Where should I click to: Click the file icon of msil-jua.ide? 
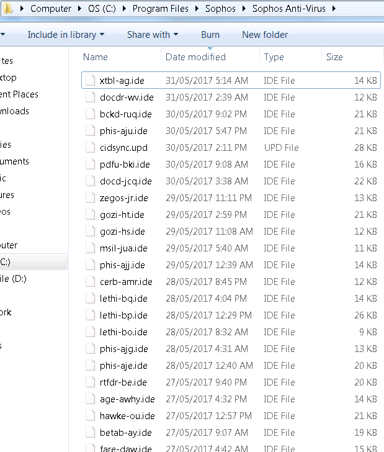coord(90,248)
